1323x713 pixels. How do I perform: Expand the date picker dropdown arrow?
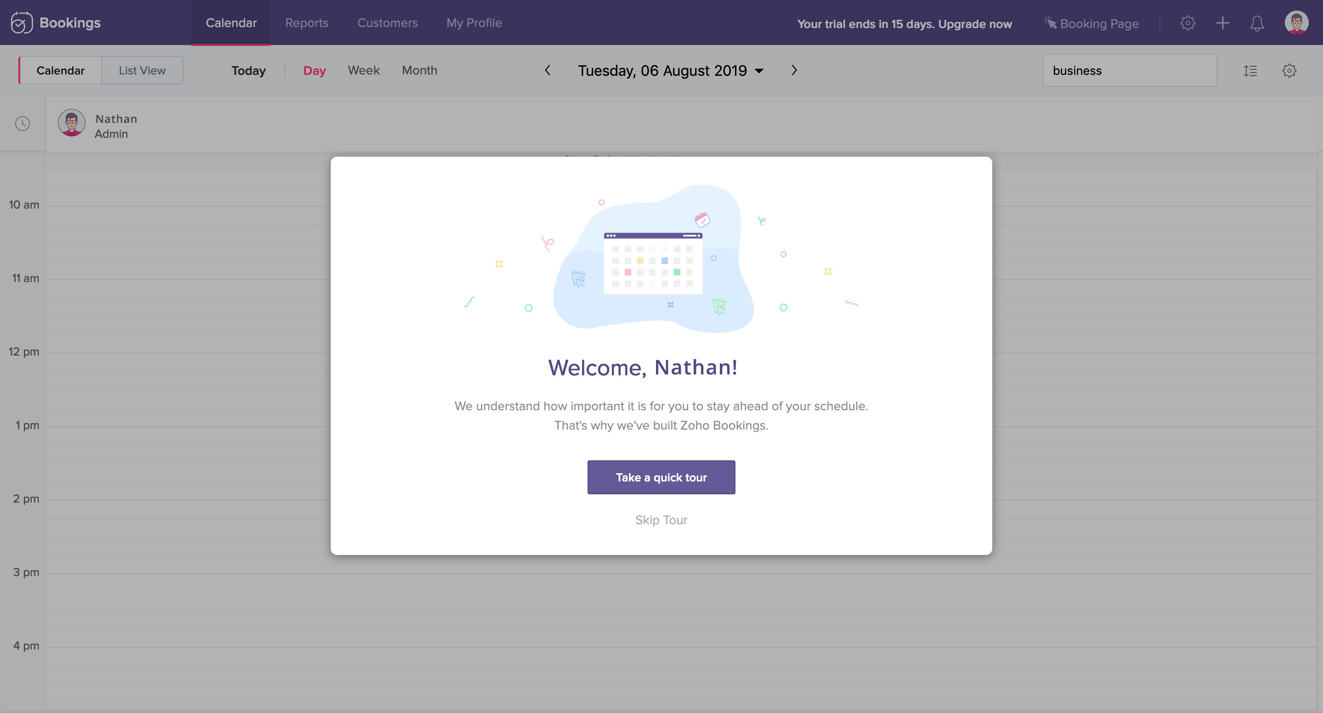[759, 71]
